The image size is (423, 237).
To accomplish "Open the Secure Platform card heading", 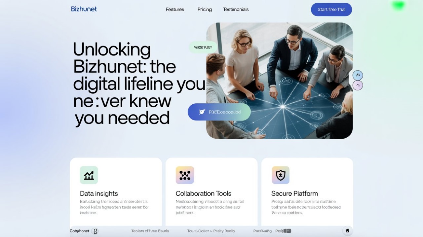I will click(x=294, y=193).
